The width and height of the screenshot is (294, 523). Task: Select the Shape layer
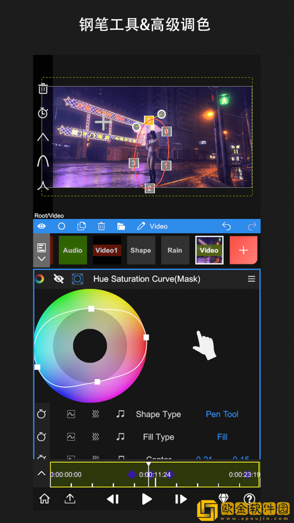[141, 250]
